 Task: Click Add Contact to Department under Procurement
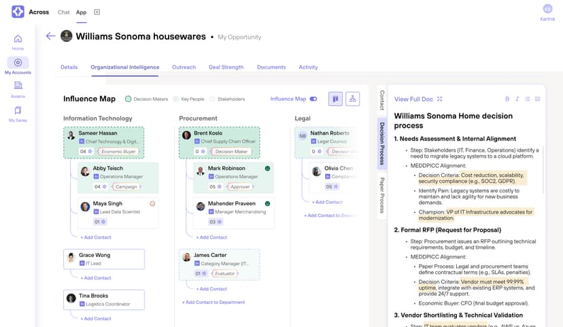213,302
